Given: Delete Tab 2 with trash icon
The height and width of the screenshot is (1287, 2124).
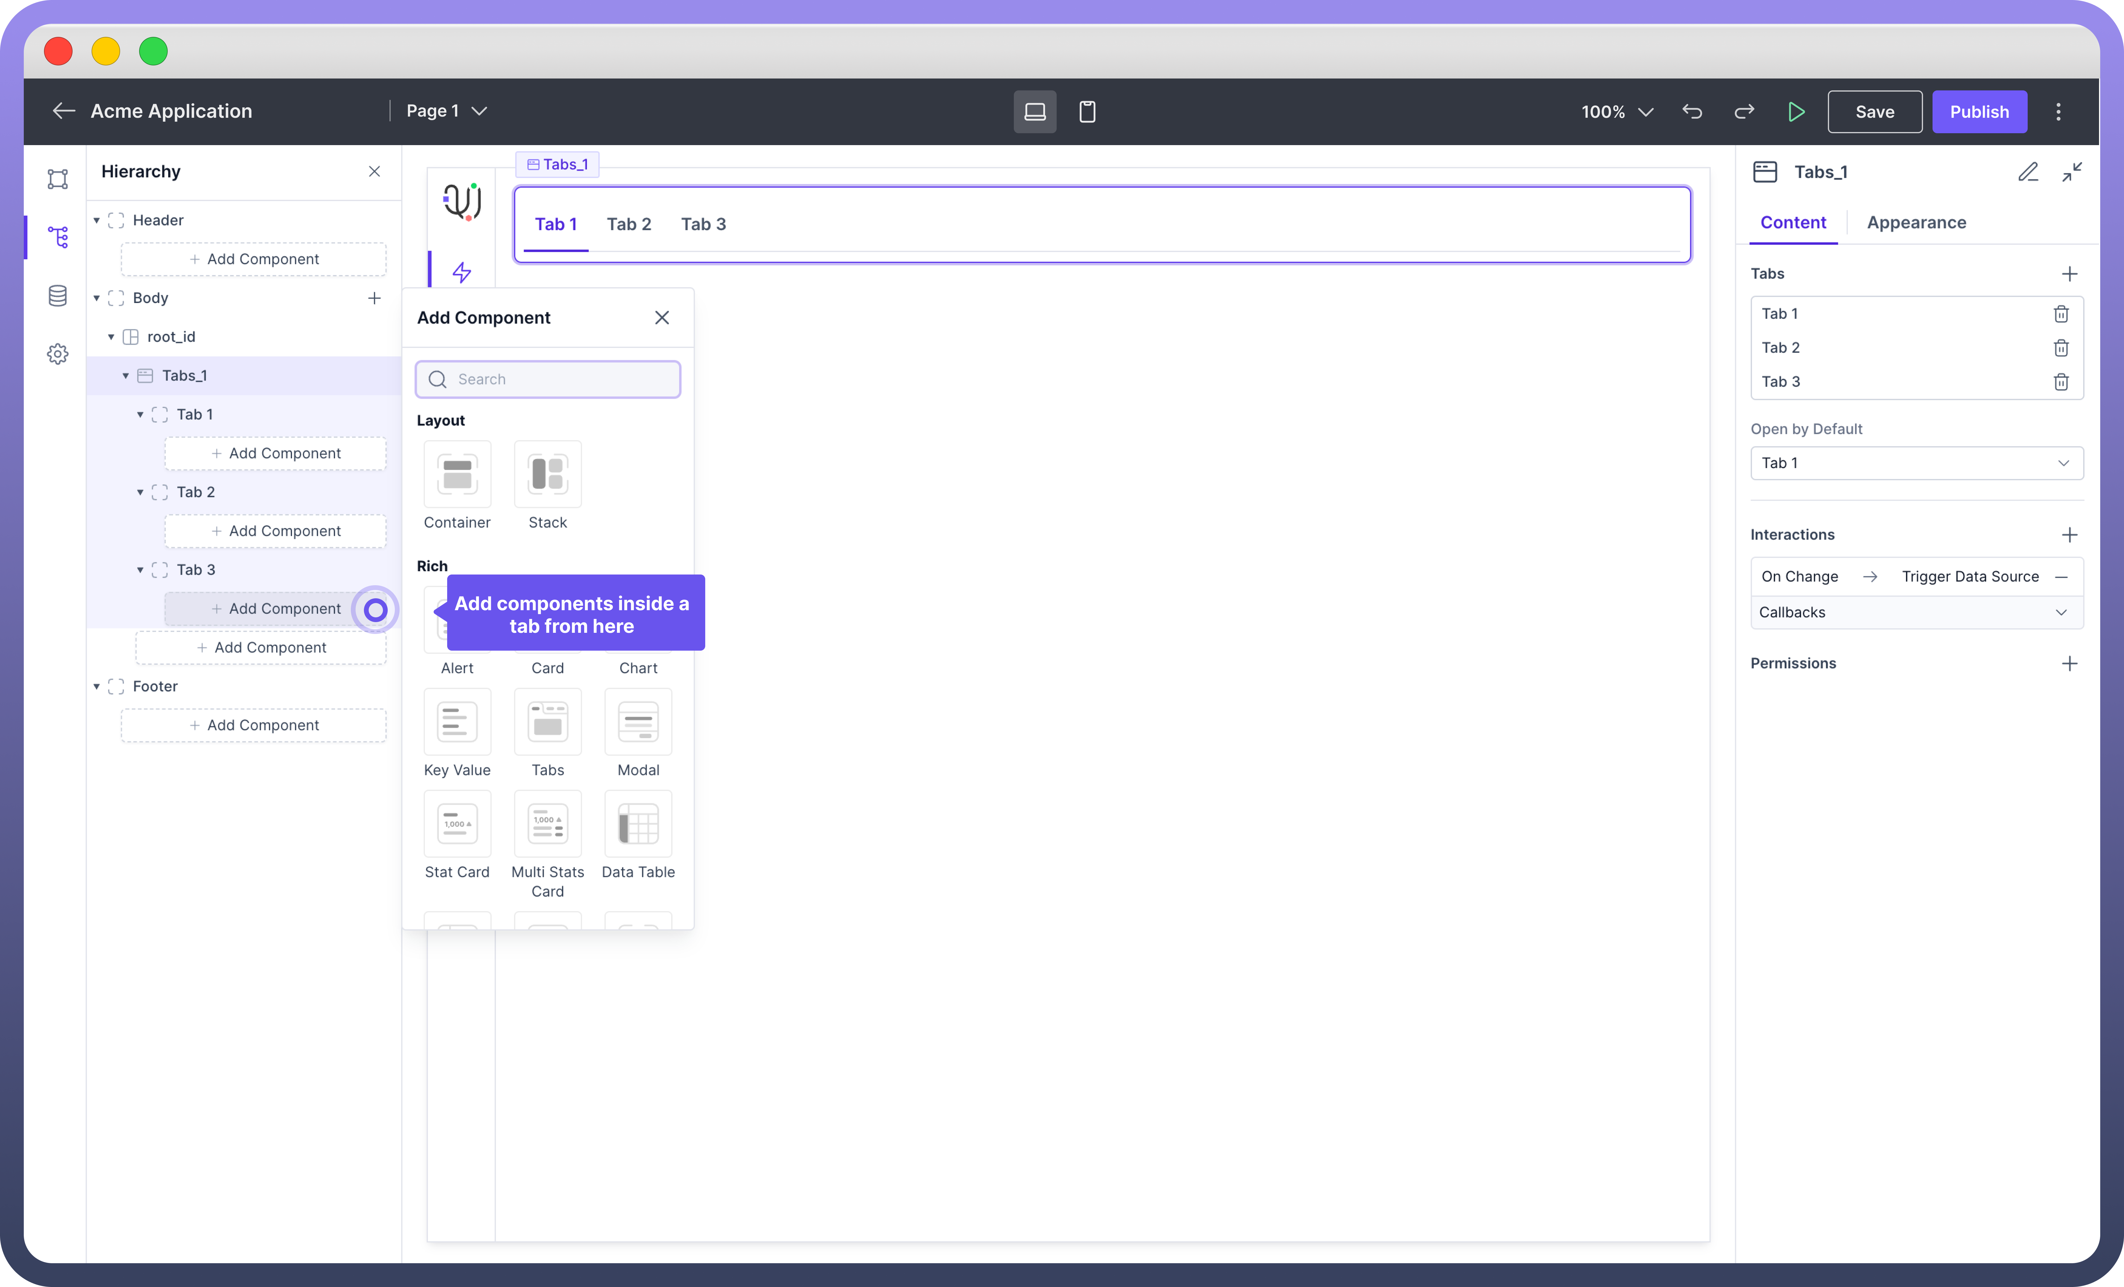Looking at the screenshot, I should click(2060, 347).
